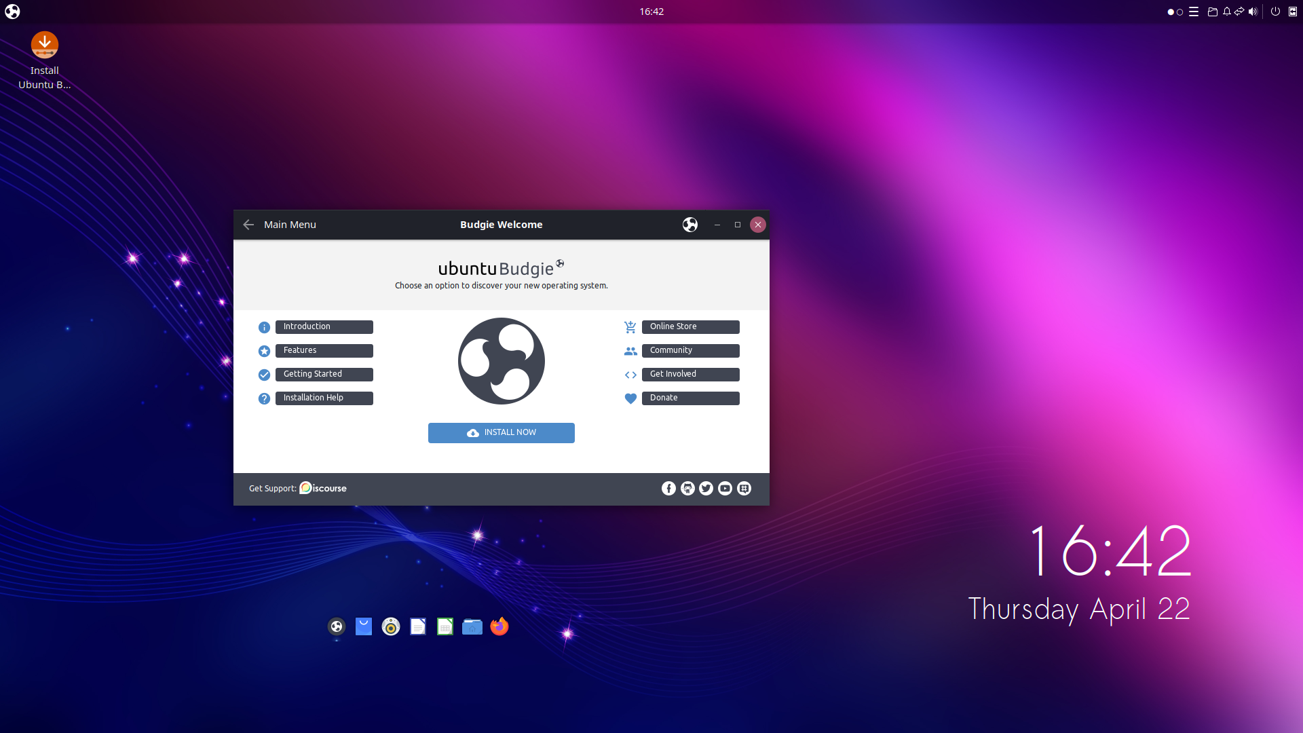Close the Budgie Welcome window
The image size is (1303, 733).
758,225
